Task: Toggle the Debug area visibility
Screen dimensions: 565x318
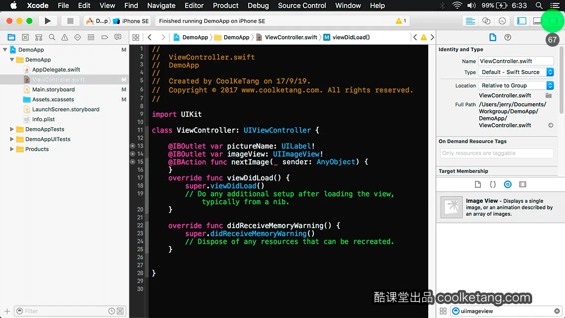Action: 537,21
